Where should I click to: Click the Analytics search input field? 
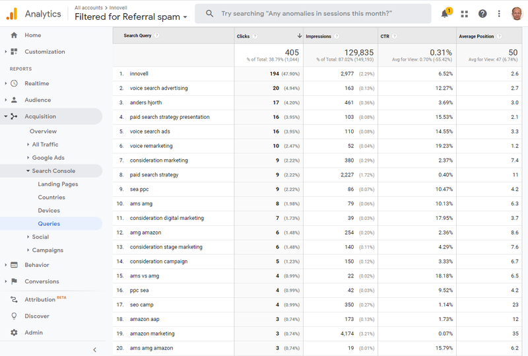(313, 13)
